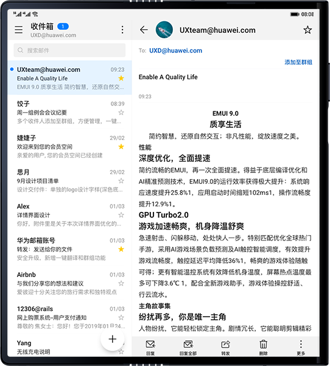Image resolution: width=330 pixels, height=366 pixels.
Task: Open 更多 more options menu
Action: tap(301, 347)
